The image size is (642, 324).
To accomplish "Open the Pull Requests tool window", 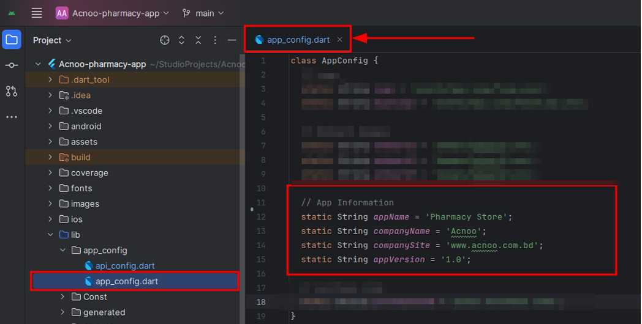I will 12,91.
